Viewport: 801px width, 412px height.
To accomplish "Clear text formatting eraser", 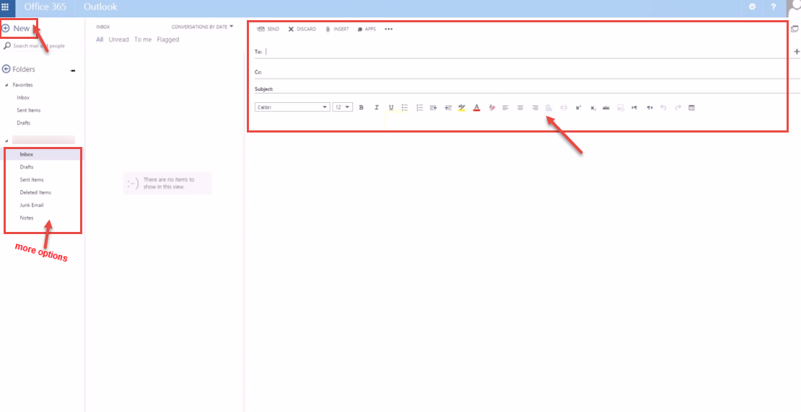I will pos(492,107).
